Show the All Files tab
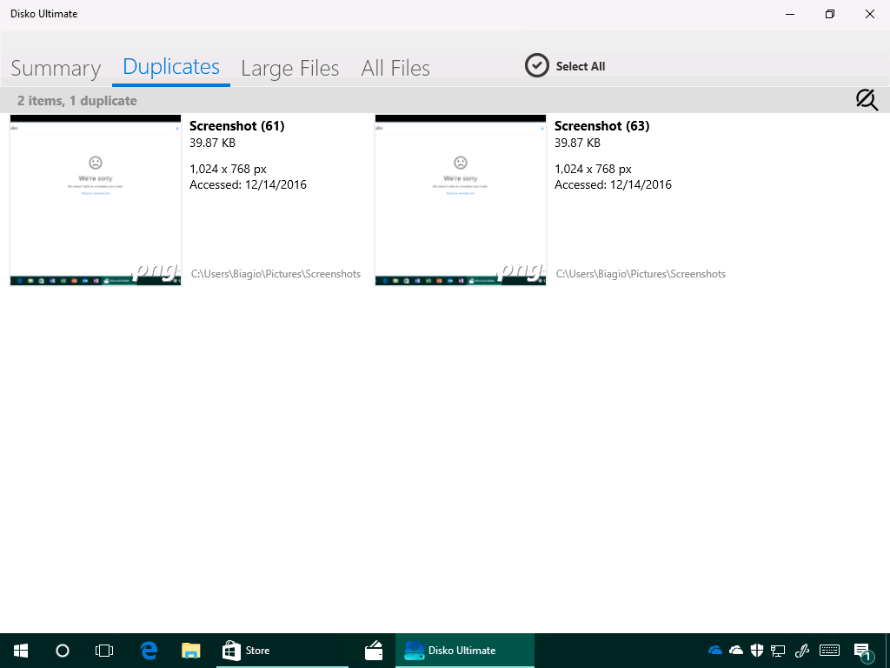The image size is (890, 668). (x=395, y=68)
